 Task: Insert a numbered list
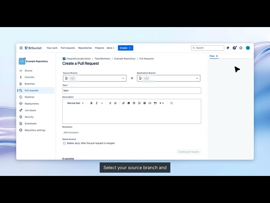pos(115,103)
